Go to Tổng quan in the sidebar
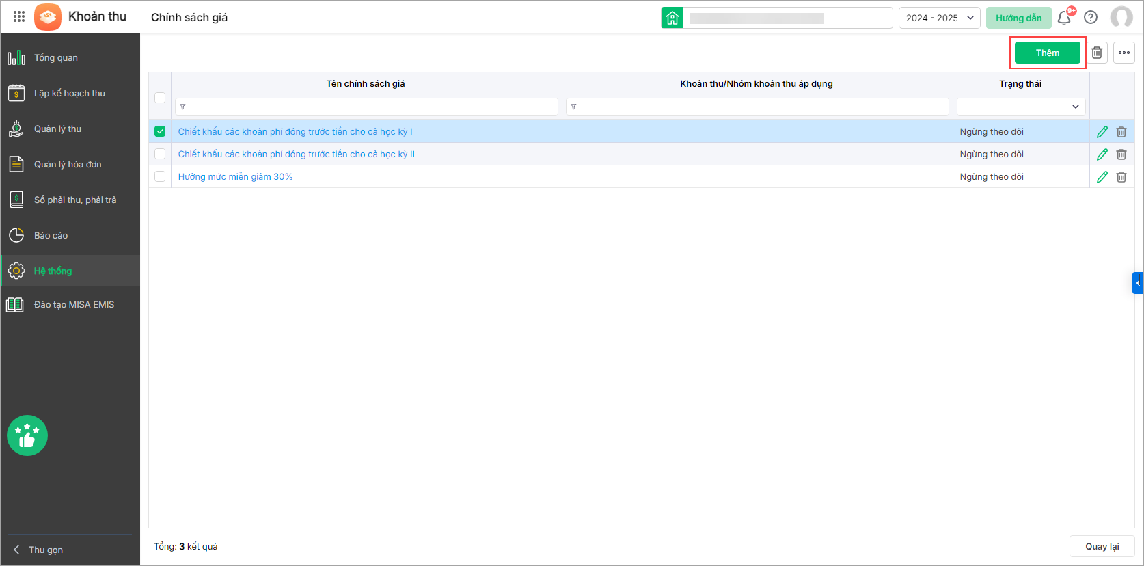The width and height of the screenshot is (1144, 566). tap(70, 58)
